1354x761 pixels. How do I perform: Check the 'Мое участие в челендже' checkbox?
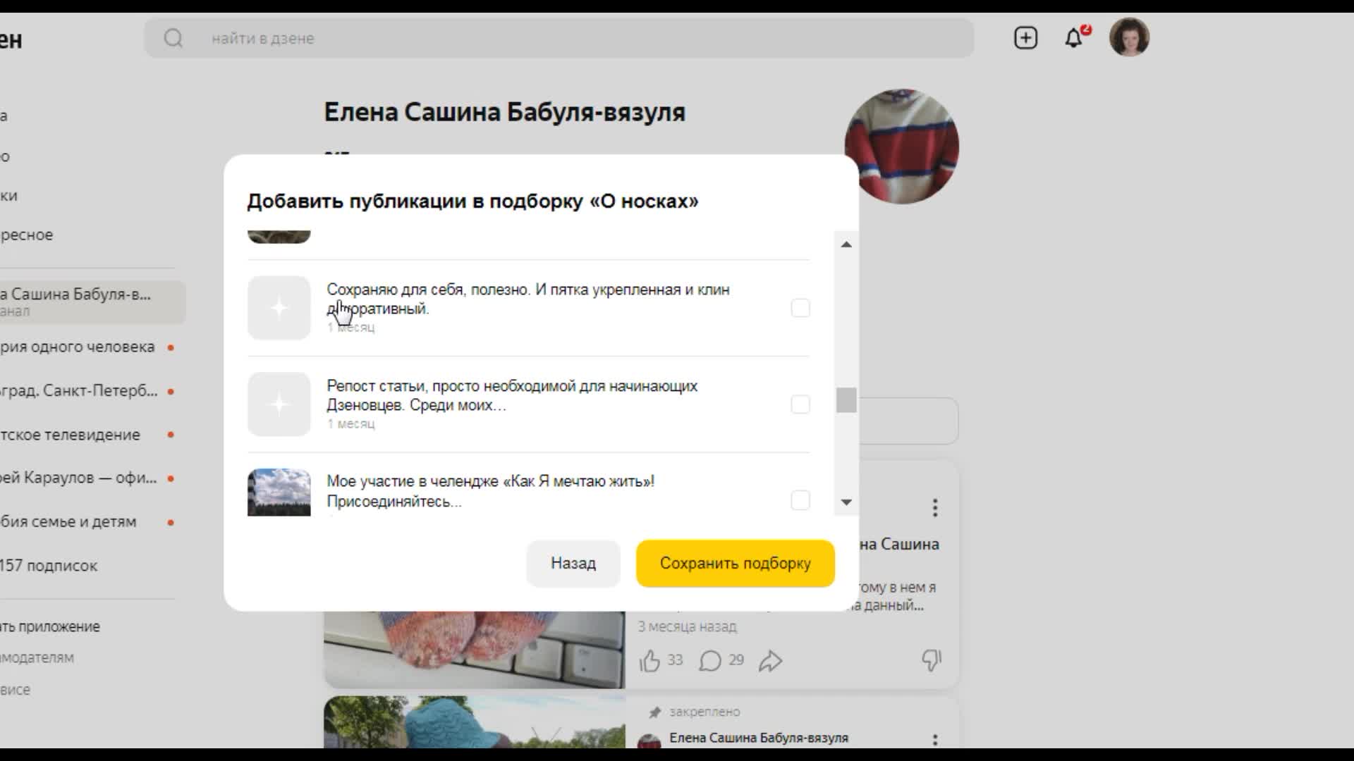[800, 500]
